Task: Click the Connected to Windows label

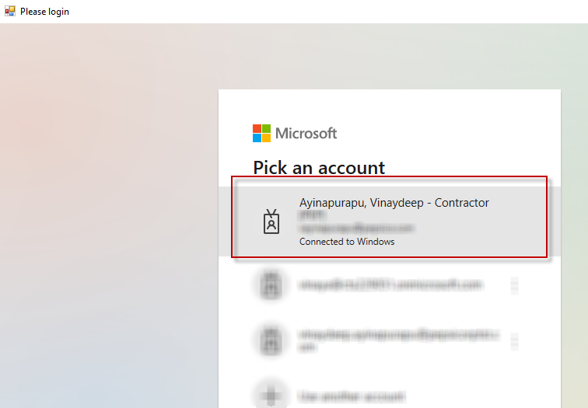Action: coord(347,242)
